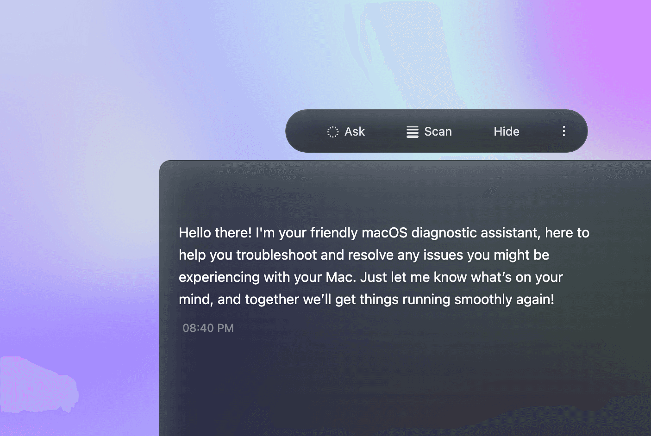The image size is (651, 436).
Task: Click the "Hello there!" greeting text
Action: tap(215, 233)
